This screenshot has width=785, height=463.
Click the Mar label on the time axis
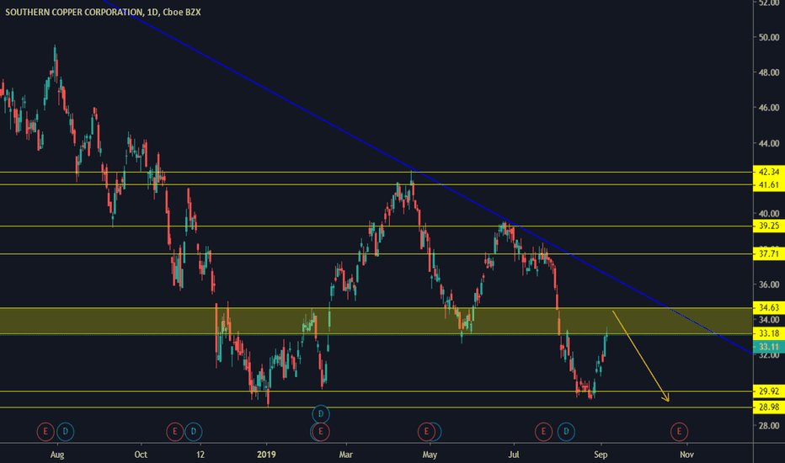click(x=345, y=455)
